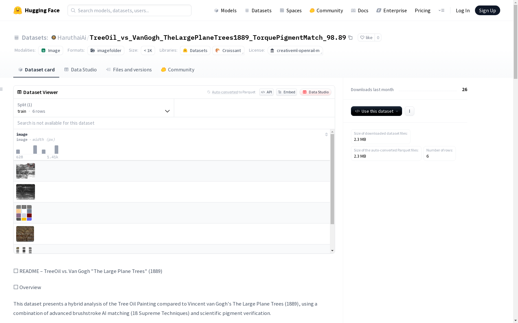
Task: Select the Image modality tag
Action: point(51,50)
